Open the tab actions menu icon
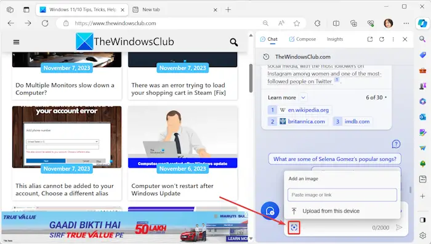 pos(26,10)
